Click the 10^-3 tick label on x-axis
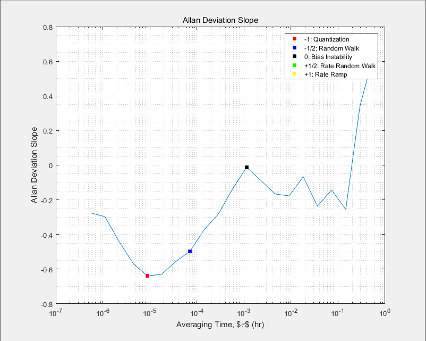This screenshot has height=341, width=426. coord(243,312)
